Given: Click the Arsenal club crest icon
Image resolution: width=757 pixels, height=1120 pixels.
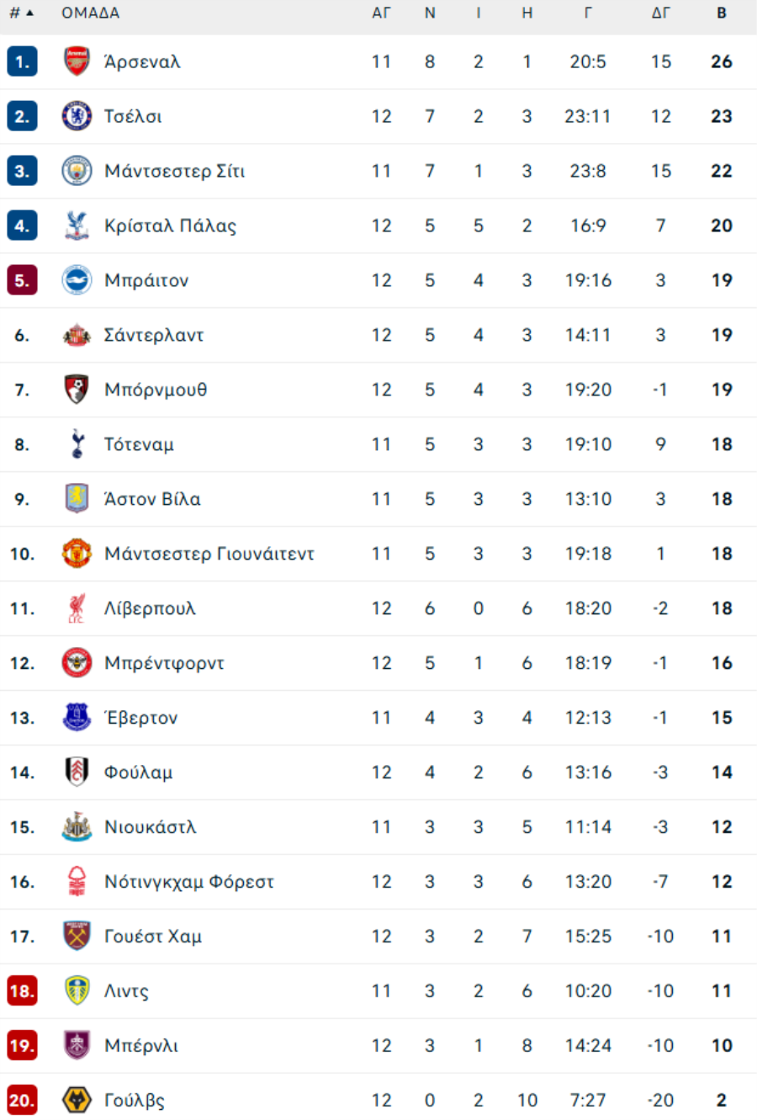Looking at the screenshot, I should click(x=77, y=61).
